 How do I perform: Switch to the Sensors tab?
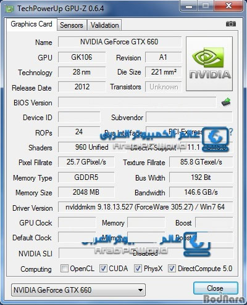click(x=72, y=25)
